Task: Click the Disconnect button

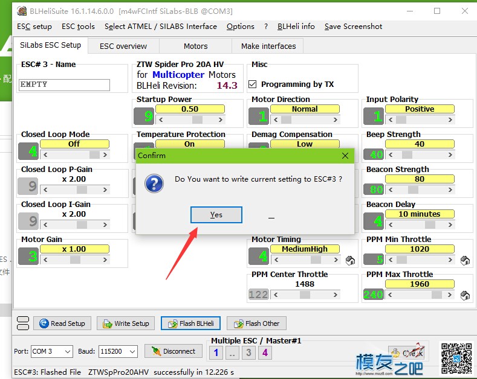Action: [x=174, y=351]
